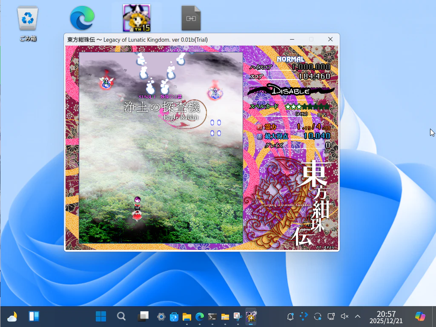Click the NORMAL difficulty label
436x327 pixels.
pos(290,59)
